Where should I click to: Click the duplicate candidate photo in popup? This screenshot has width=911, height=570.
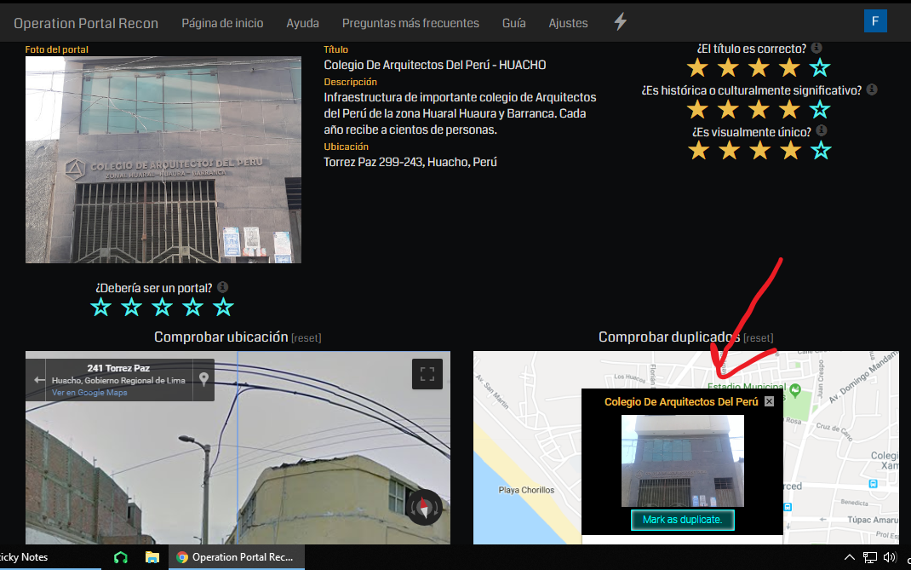coord(683,461)
